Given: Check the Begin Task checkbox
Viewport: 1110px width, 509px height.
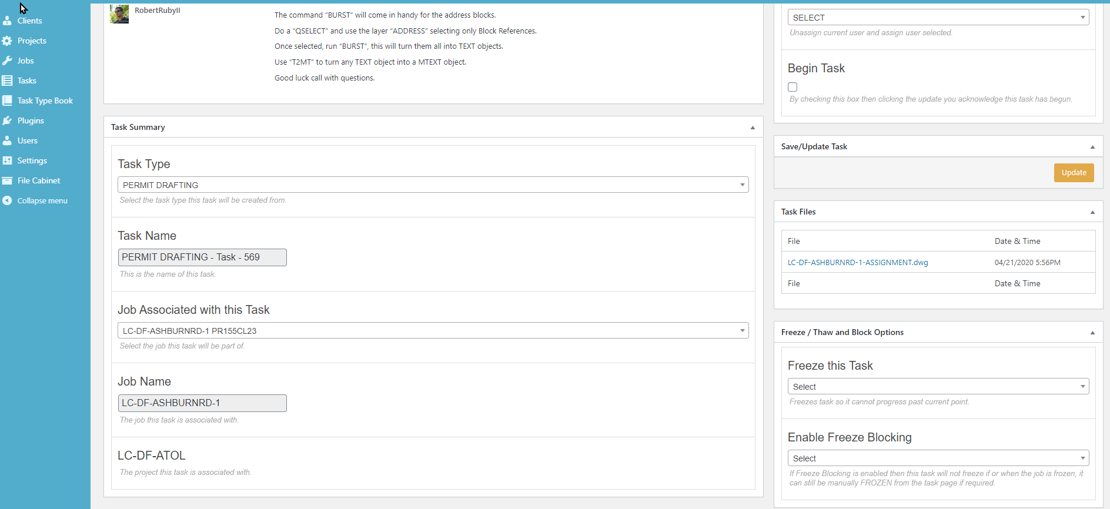Looking at the screenshot, I should (x=793, y=87).
